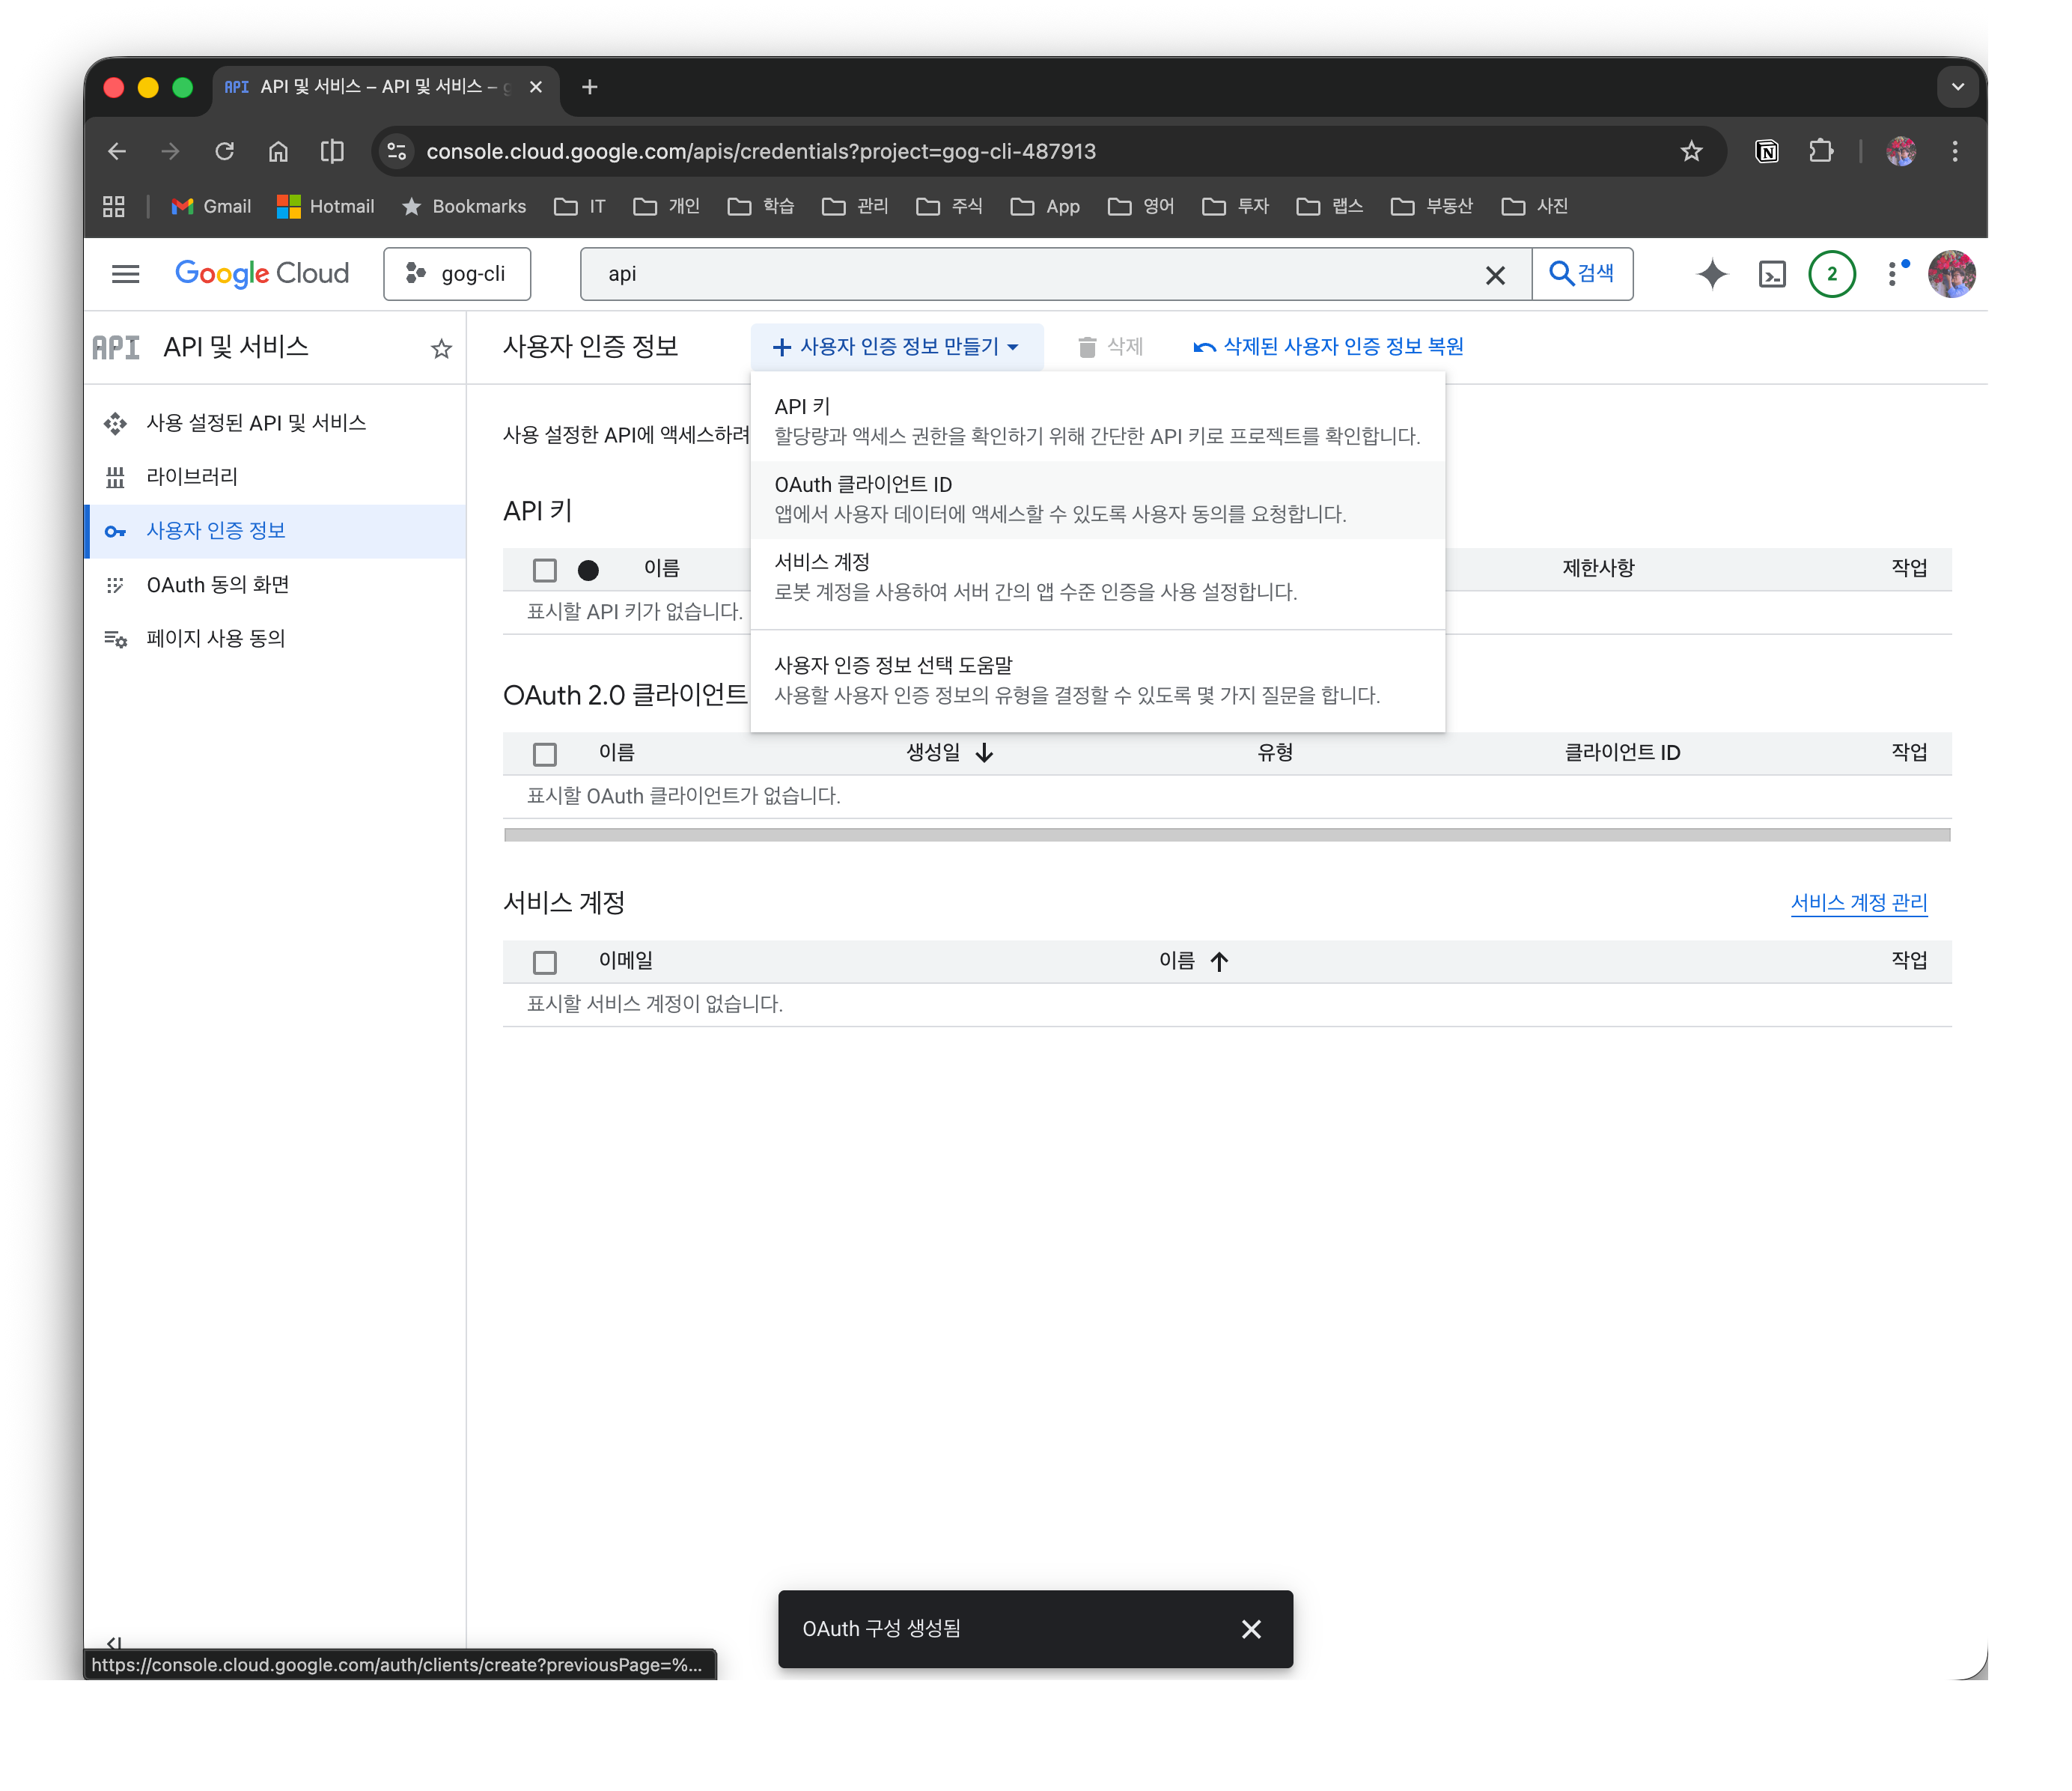Open the notifications badge showing 2

(1833, 274)
